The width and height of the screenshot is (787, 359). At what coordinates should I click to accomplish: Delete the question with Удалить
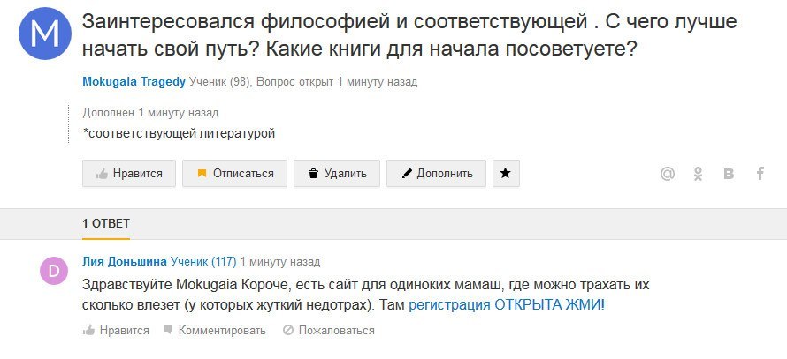(x=337, y=173)
